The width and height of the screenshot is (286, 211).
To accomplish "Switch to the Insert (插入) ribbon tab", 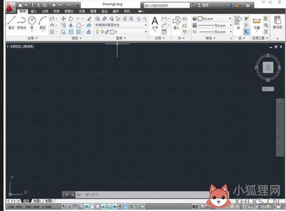I will point(34,11).
